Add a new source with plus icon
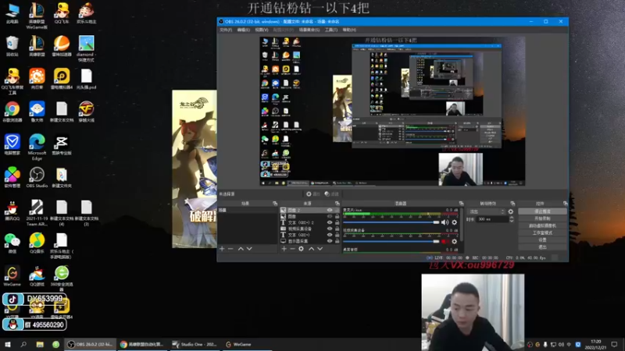The image size is (625, 351). (284, 249)
